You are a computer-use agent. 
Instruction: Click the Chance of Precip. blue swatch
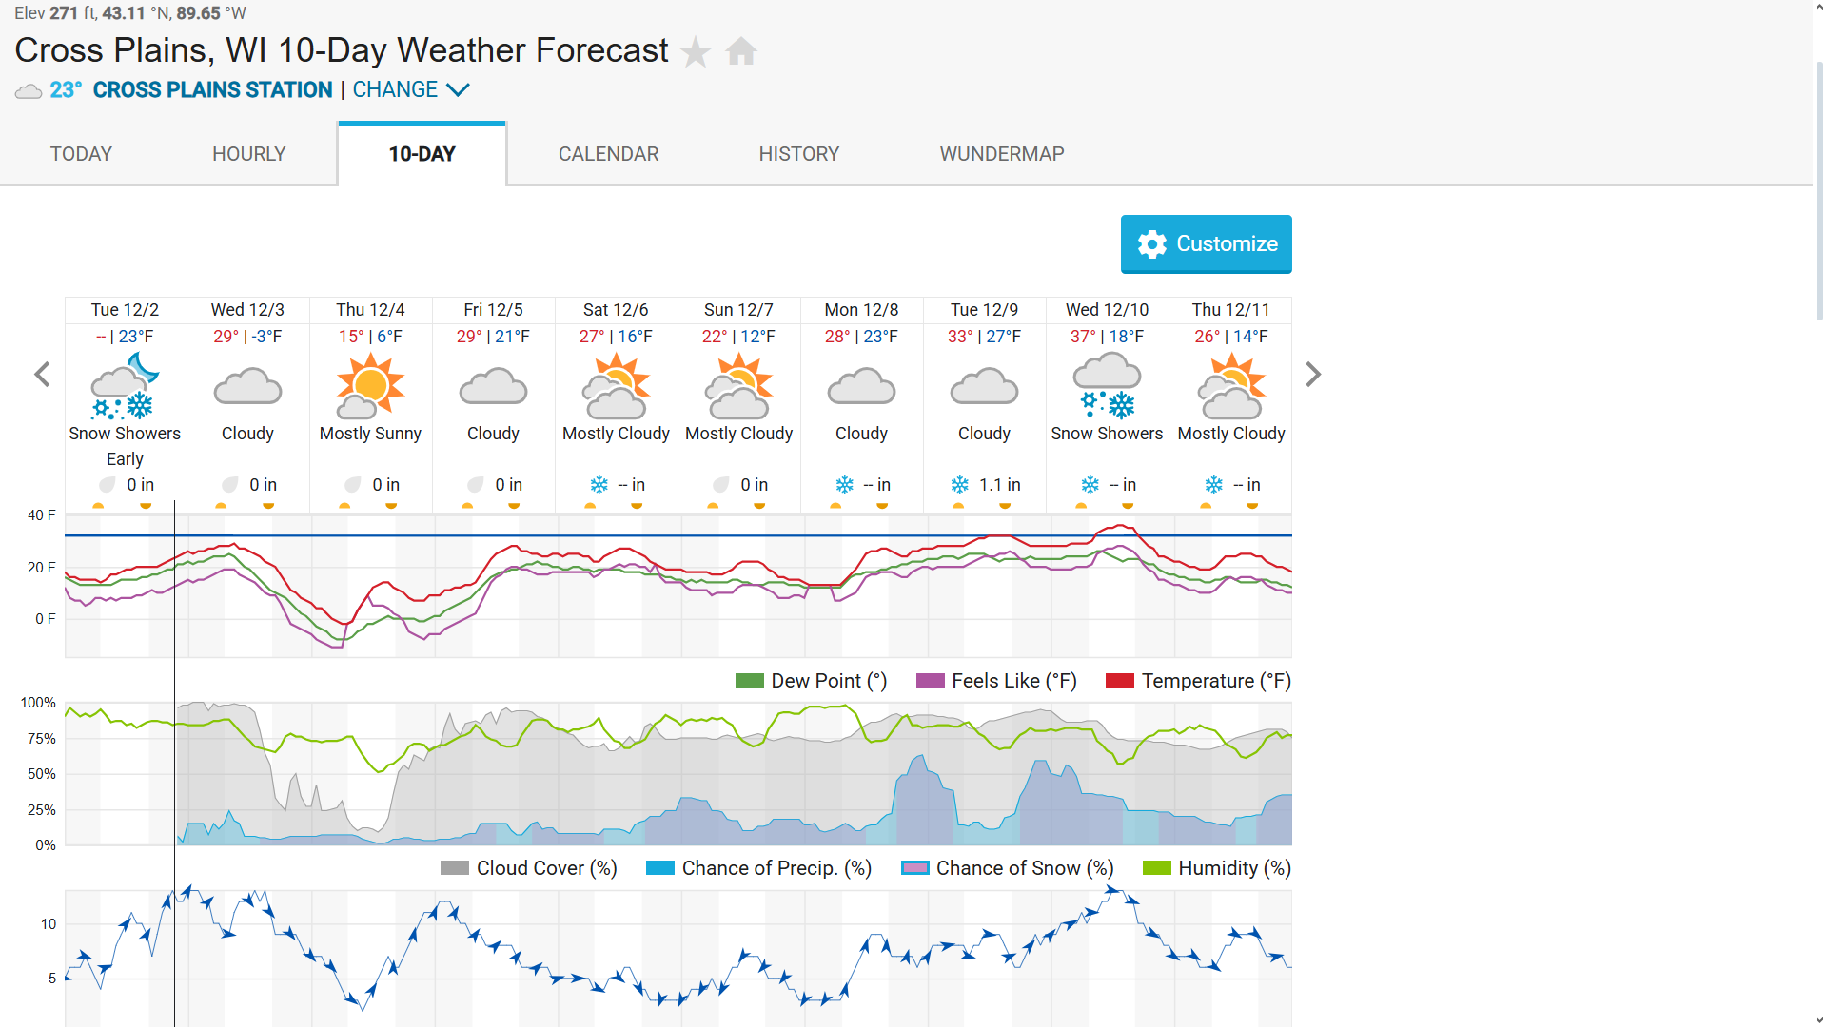[659, 868]
